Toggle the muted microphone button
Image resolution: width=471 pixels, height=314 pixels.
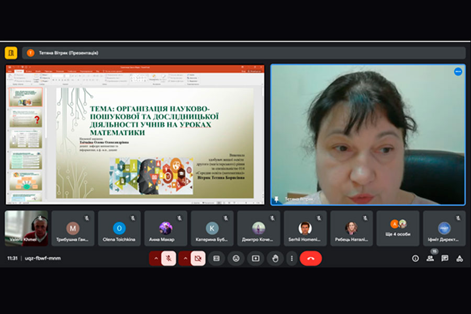click(x=169, y=258)
